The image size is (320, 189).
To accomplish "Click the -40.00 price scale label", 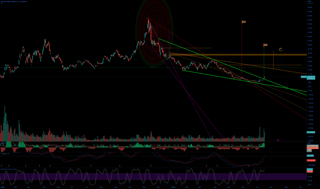I will tap(310, 120).
